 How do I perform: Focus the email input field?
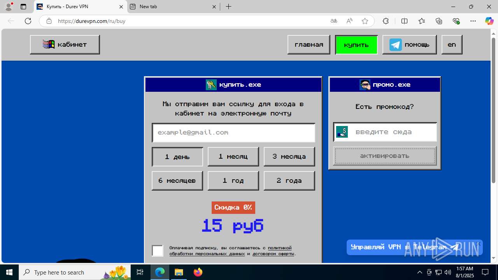click(x=233, y=133)
